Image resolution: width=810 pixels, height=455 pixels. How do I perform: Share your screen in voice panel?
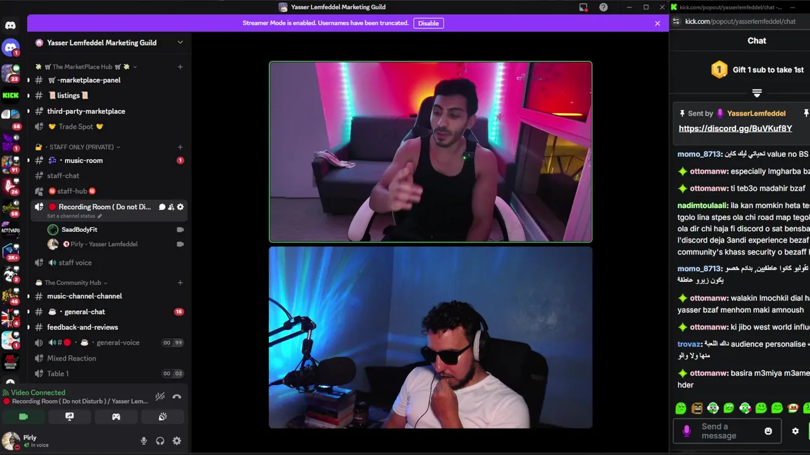point(70,416)
